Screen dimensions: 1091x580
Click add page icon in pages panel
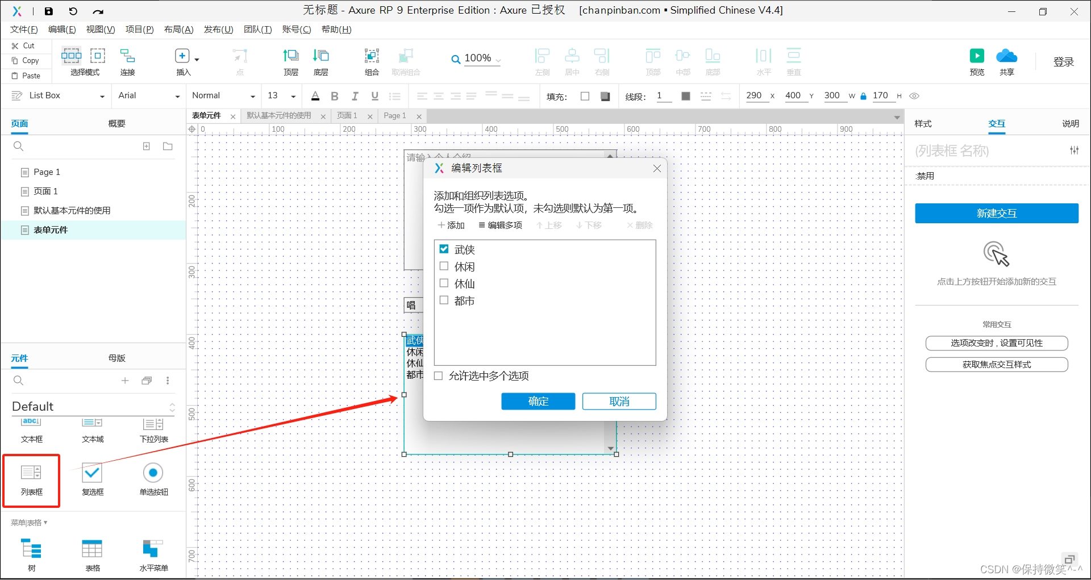coord(147,147)
